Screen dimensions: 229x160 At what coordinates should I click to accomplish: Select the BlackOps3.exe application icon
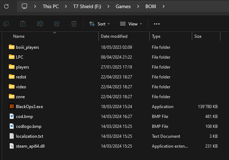[12, 106]
